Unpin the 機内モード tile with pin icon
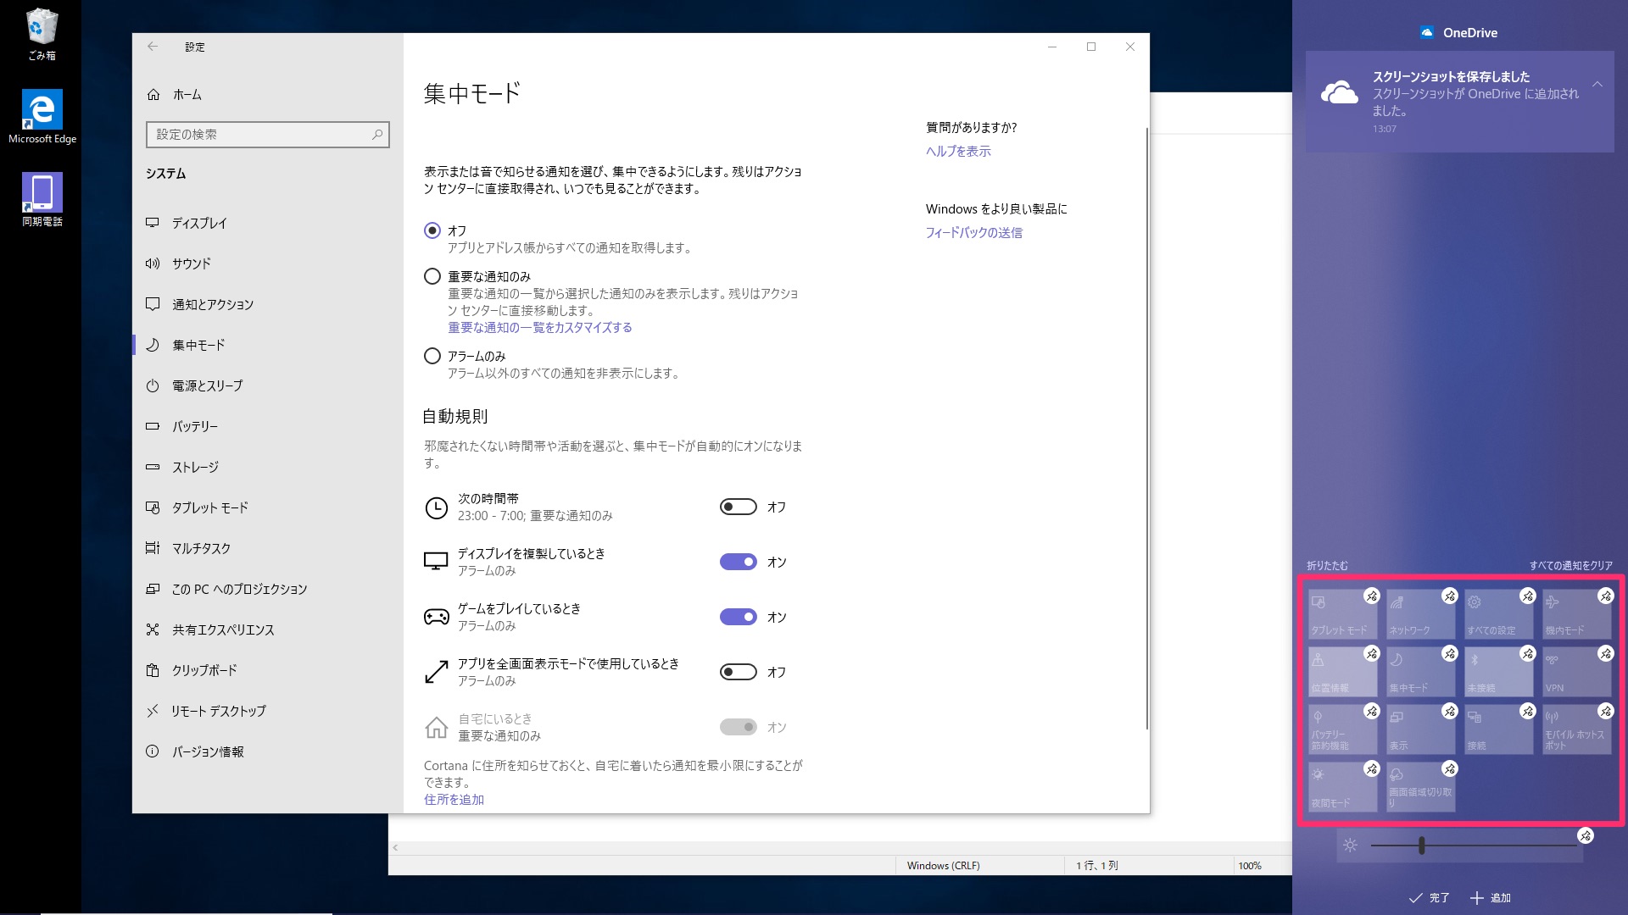The height and width of the screenshot is (915, 1628). [1606, 596]
